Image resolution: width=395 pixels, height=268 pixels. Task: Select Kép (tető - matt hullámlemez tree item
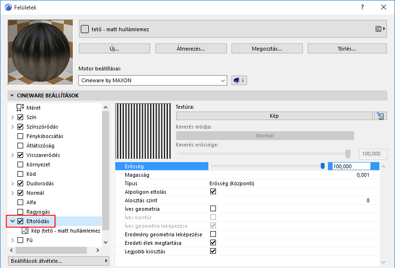[66, 231]
